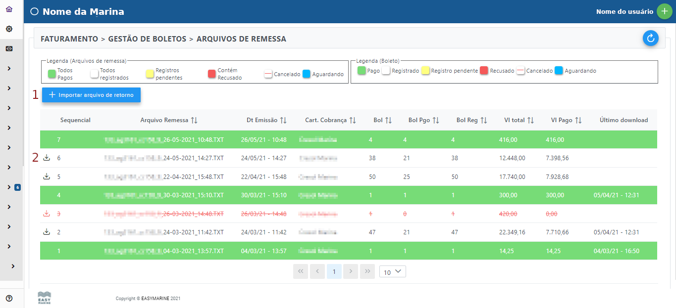Click the Nome da Marina title
The width and height of the screenshot is (676, 308).
83,12
